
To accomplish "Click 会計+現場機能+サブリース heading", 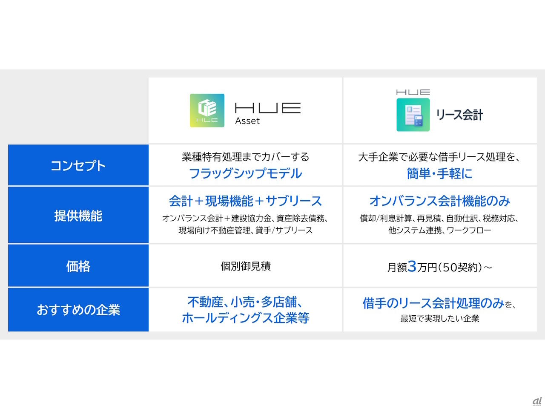I will click(x=246, y=201).
